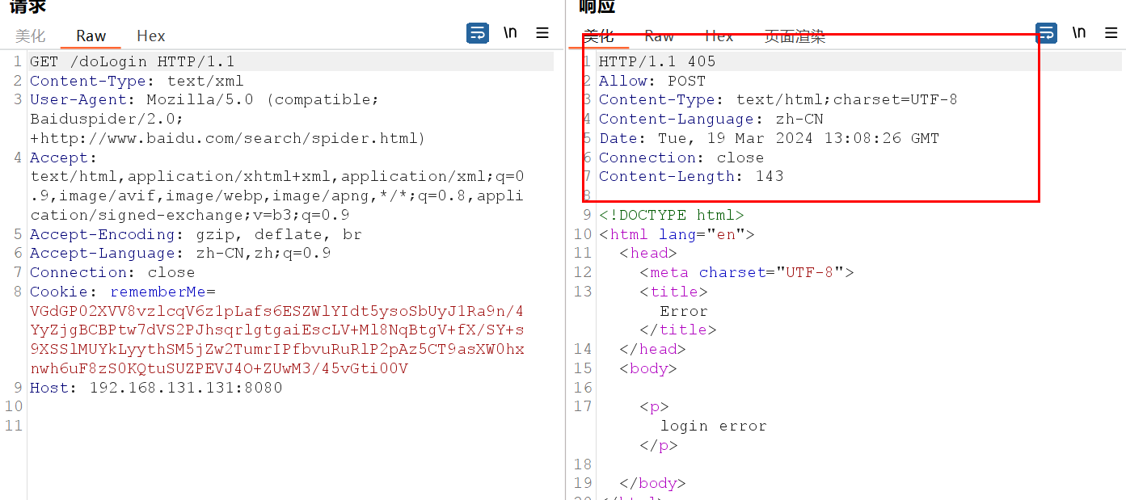
Task: Click the HTTP/1.1 405 status line
Action: pyautogui.click(x=657, y=61)
